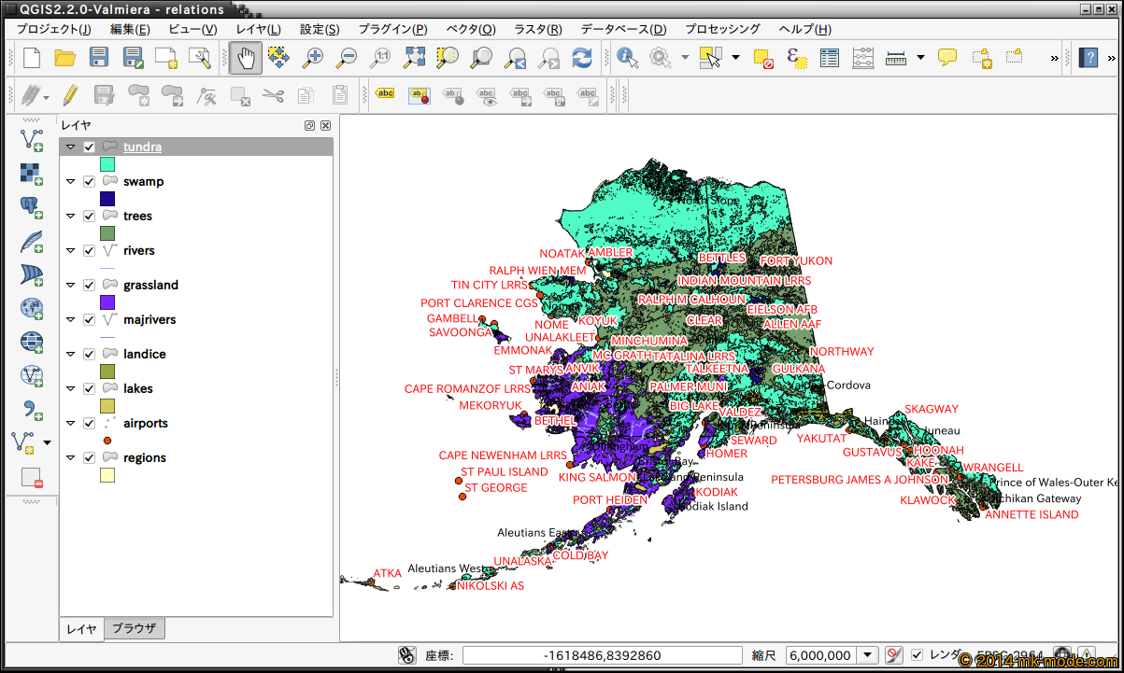
Task: Open the Vector menu (ベクタ)
Action: [x=470, y=29]
